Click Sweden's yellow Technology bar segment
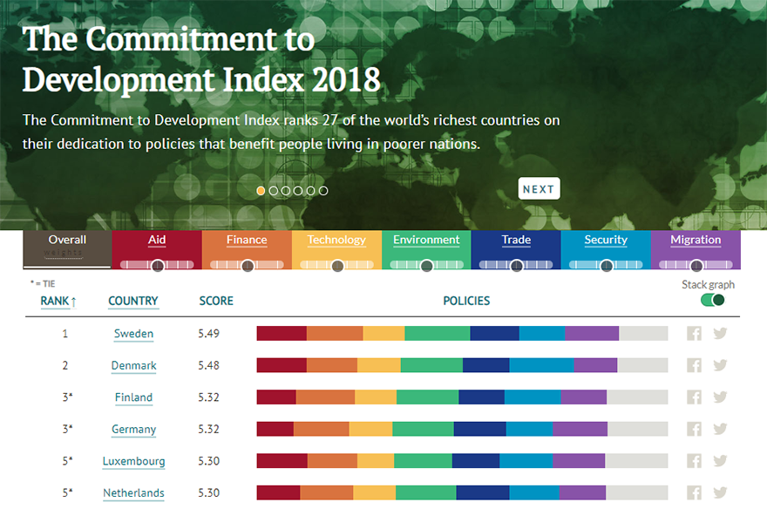 384,334
